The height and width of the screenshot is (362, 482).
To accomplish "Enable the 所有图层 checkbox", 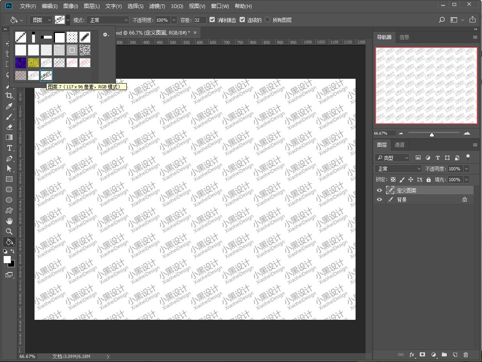I will [x=268, y=20].
